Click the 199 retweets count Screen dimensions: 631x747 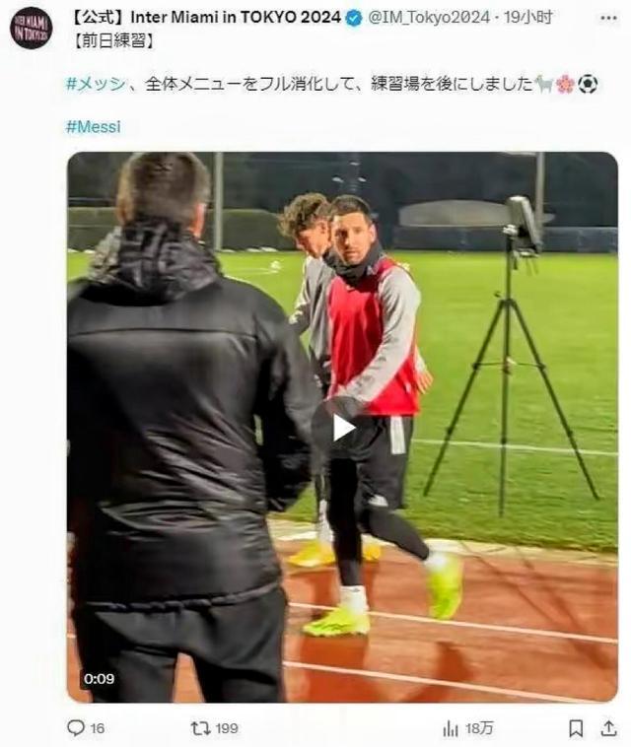(226, 728)
